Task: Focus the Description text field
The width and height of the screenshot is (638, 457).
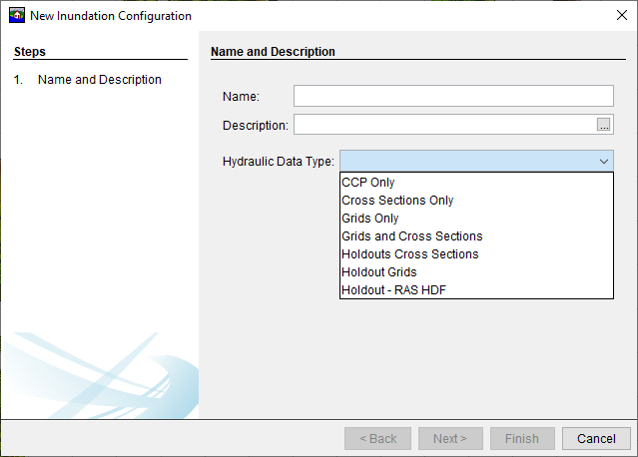Action: [445, 125]
